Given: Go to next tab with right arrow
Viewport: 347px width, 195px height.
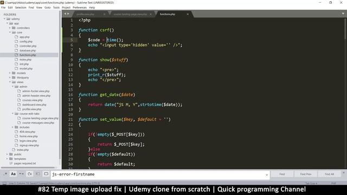Looking at the screenshot, I should (68, 14).
